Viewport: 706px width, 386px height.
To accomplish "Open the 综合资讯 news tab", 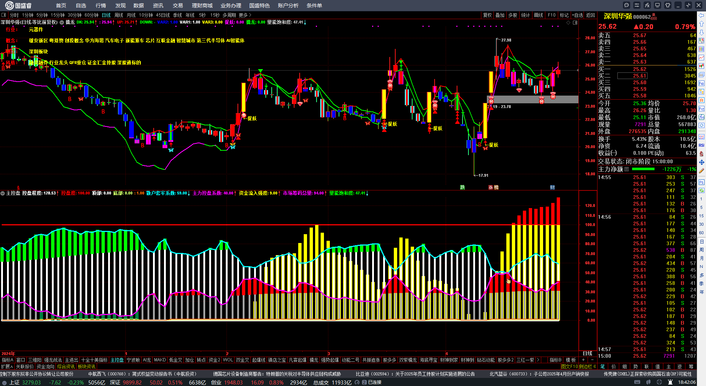I will [x=66, y=367].
